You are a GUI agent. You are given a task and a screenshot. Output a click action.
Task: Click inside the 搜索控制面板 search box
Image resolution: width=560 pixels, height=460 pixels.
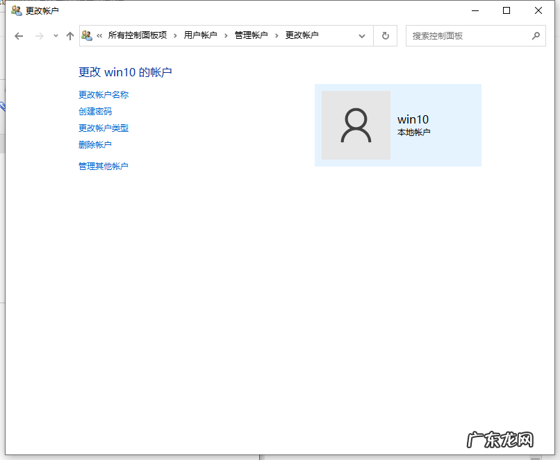459,35
